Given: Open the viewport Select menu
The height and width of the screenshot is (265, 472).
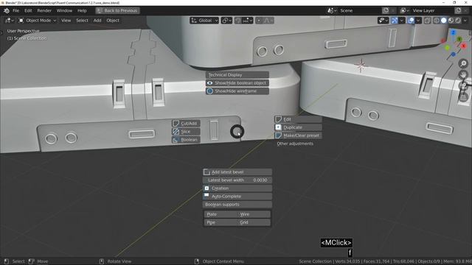Looking at the screenshot, I should point(82,21).
